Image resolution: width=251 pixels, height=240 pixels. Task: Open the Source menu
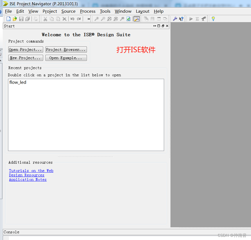pyautogui.click(x=68, y=11)
